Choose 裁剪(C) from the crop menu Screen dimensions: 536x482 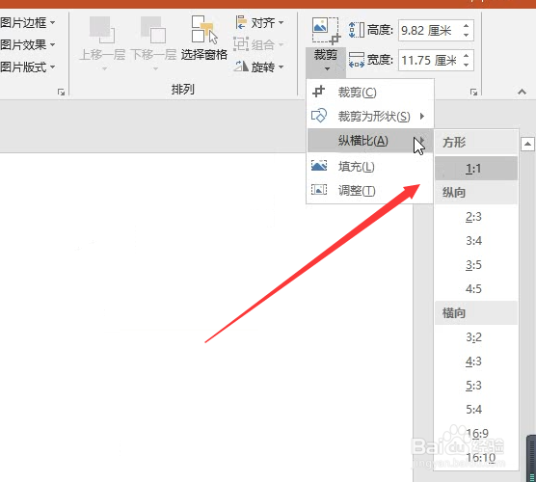pos(370,93)
